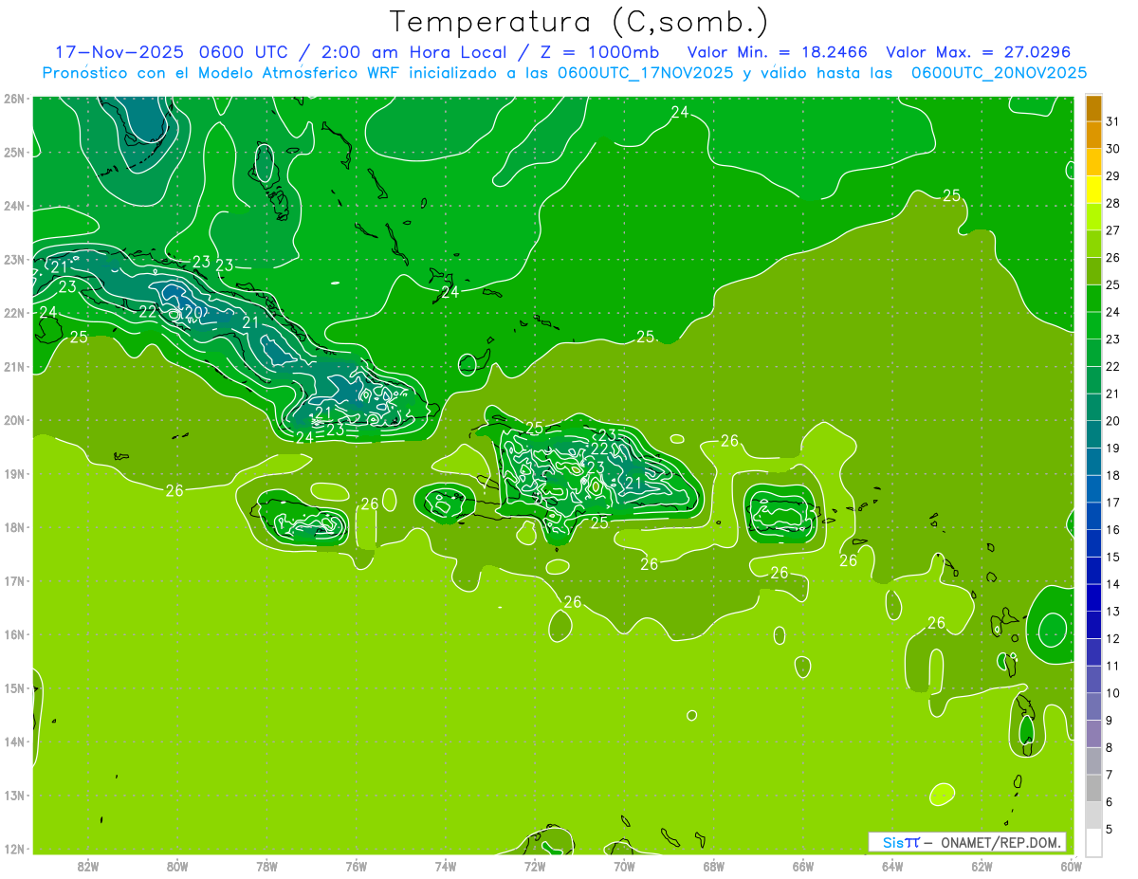This screenshot has width=1138, height=879.
Task: Pick the yellow swatch between 28 and 29
Action: (x=1093, y=190)
